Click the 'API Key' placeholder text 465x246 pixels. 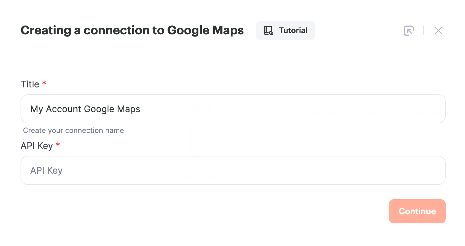pyautogui.click(x=46, y=171)
